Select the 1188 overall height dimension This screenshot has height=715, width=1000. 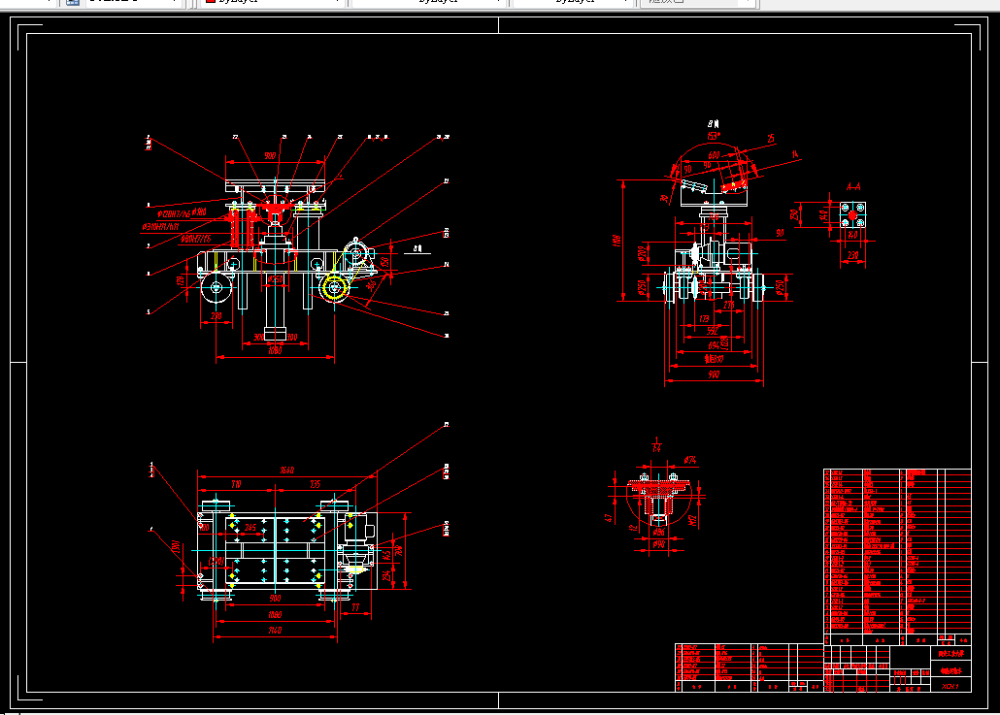[x=617, y=241]
